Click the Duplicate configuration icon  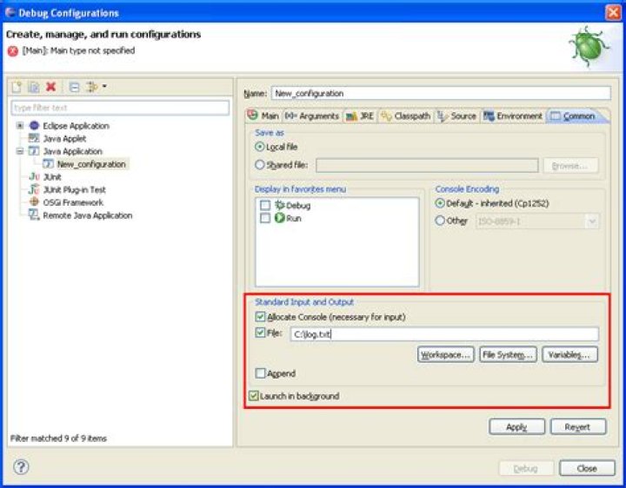click(x=34, y=87)
